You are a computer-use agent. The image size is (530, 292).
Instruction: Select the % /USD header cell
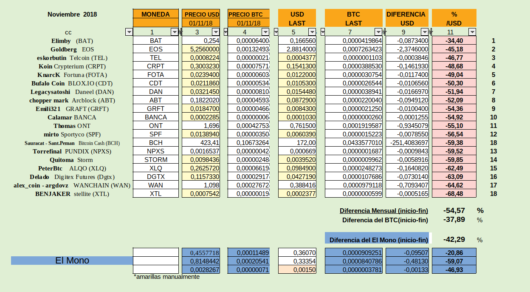(x=454, y=18)
